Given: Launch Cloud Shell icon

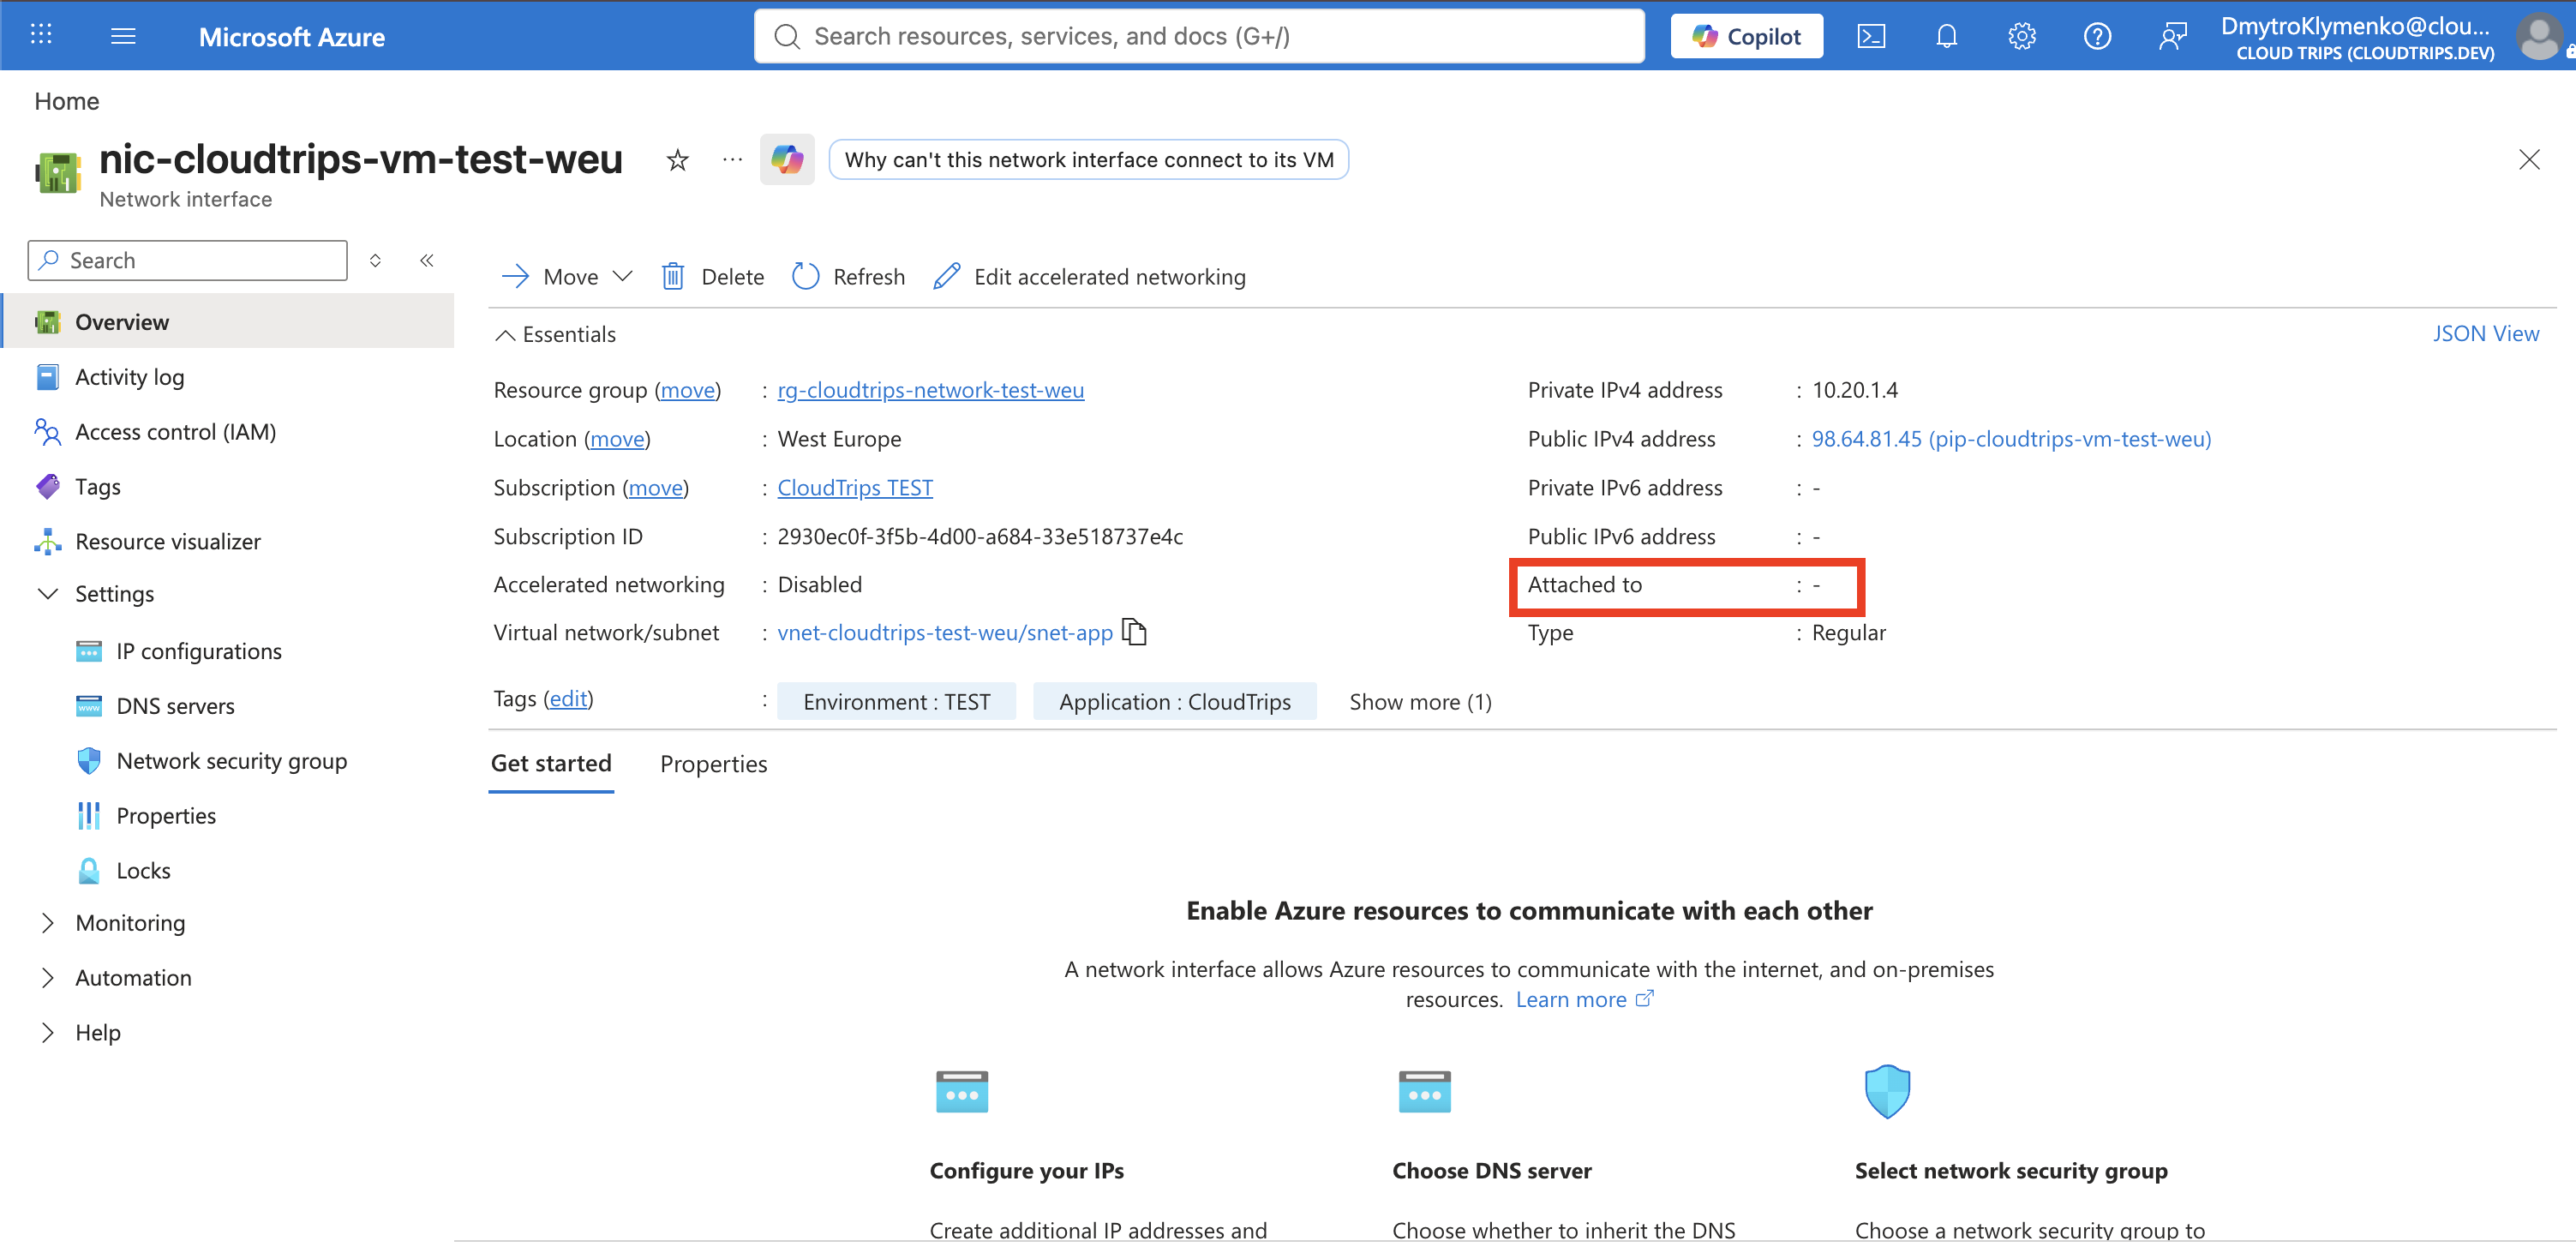Looking at the screenshot, I should click(x=1871, y=36).
